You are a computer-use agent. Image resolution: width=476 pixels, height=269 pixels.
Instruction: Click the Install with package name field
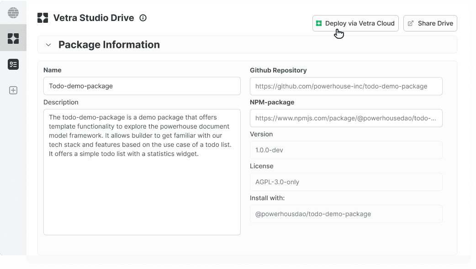point(346,214)
